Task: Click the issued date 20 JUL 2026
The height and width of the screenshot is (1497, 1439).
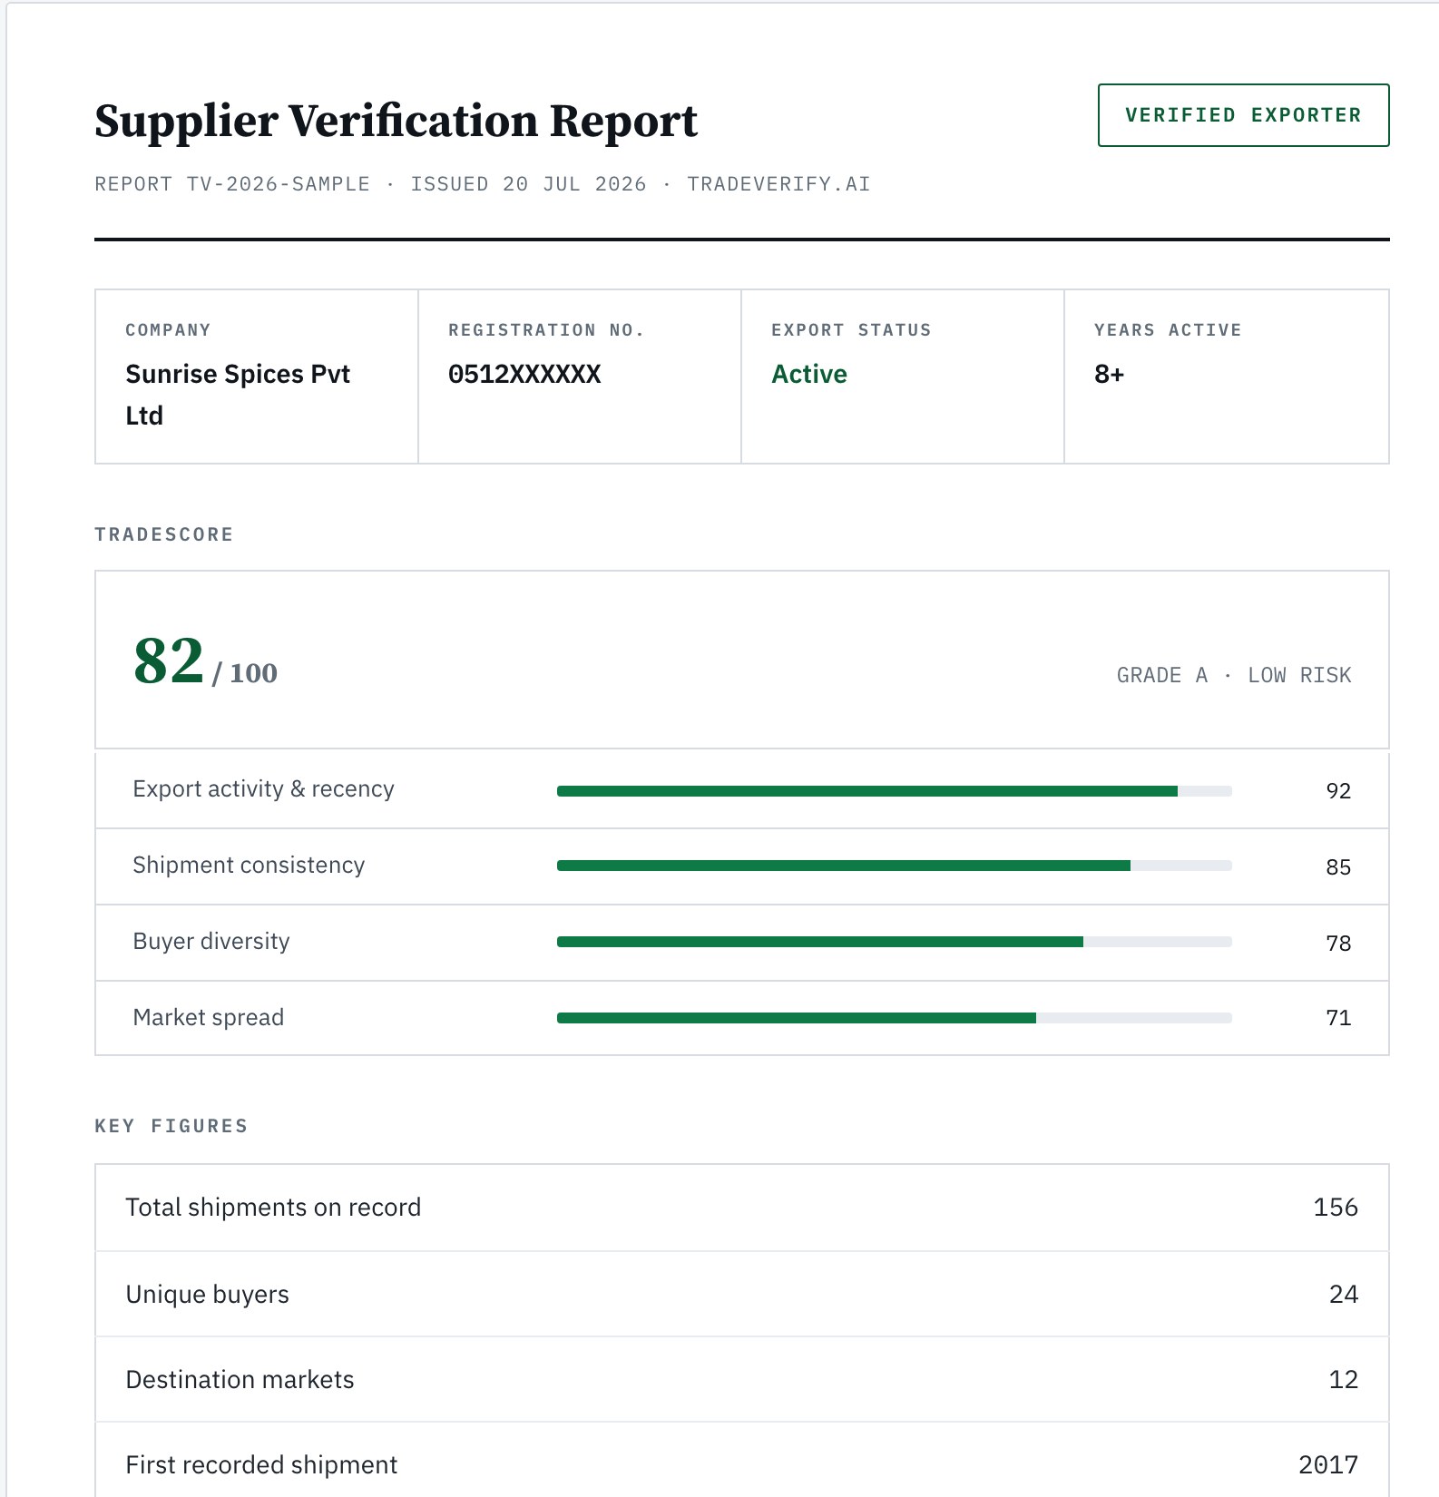Action: (x=574, y=184)
